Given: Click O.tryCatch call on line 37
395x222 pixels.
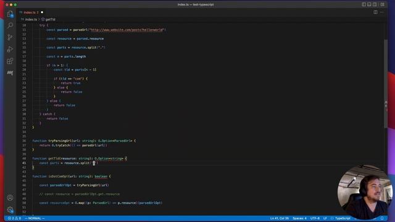Looking at the screenshot, I should 60,146.
